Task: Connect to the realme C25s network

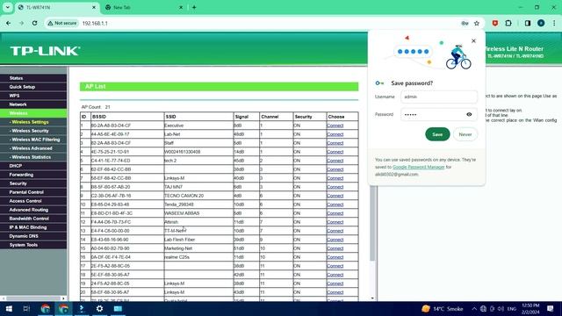Action: click(335, 257)
